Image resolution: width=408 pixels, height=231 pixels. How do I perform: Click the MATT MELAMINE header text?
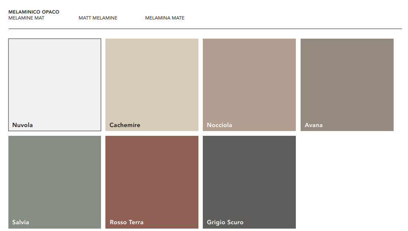tap(98, 18)
